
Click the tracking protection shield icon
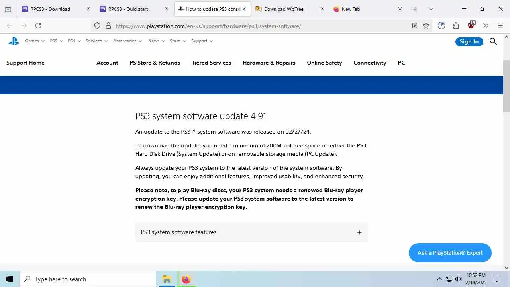coord(97,26)
